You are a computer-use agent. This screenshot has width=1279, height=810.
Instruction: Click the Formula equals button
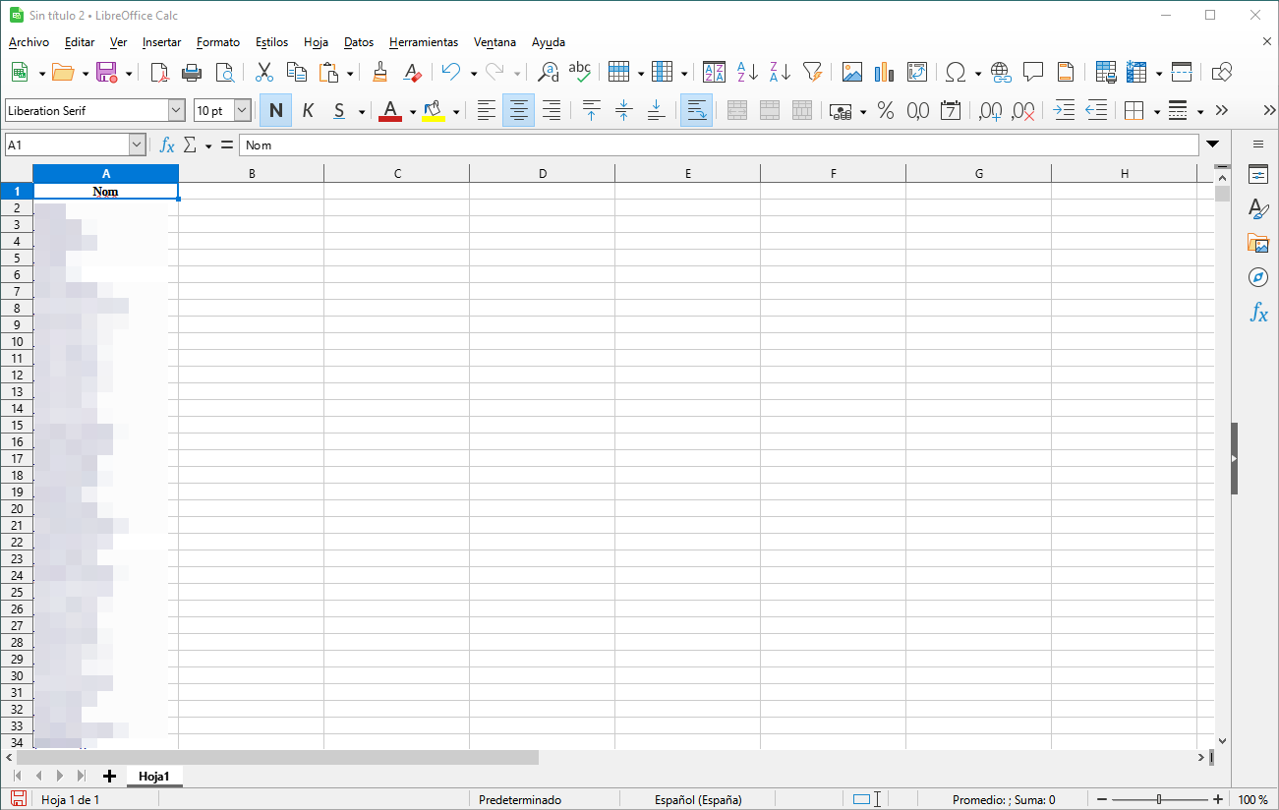coord(227,145)
